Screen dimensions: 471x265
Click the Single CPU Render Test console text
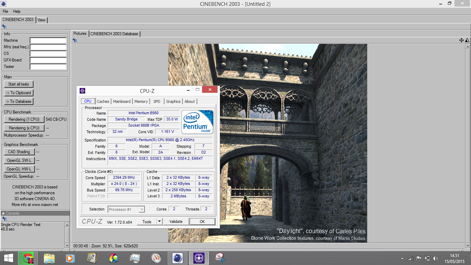tap(21, 225)
